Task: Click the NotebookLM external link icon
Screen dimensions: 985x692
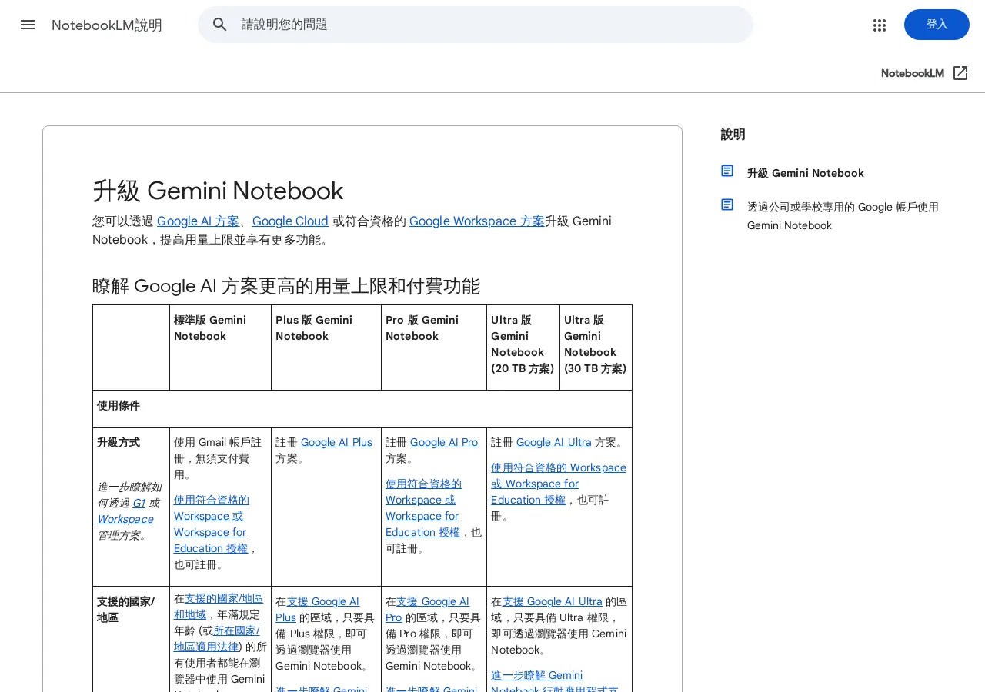Action: [960, 73]
